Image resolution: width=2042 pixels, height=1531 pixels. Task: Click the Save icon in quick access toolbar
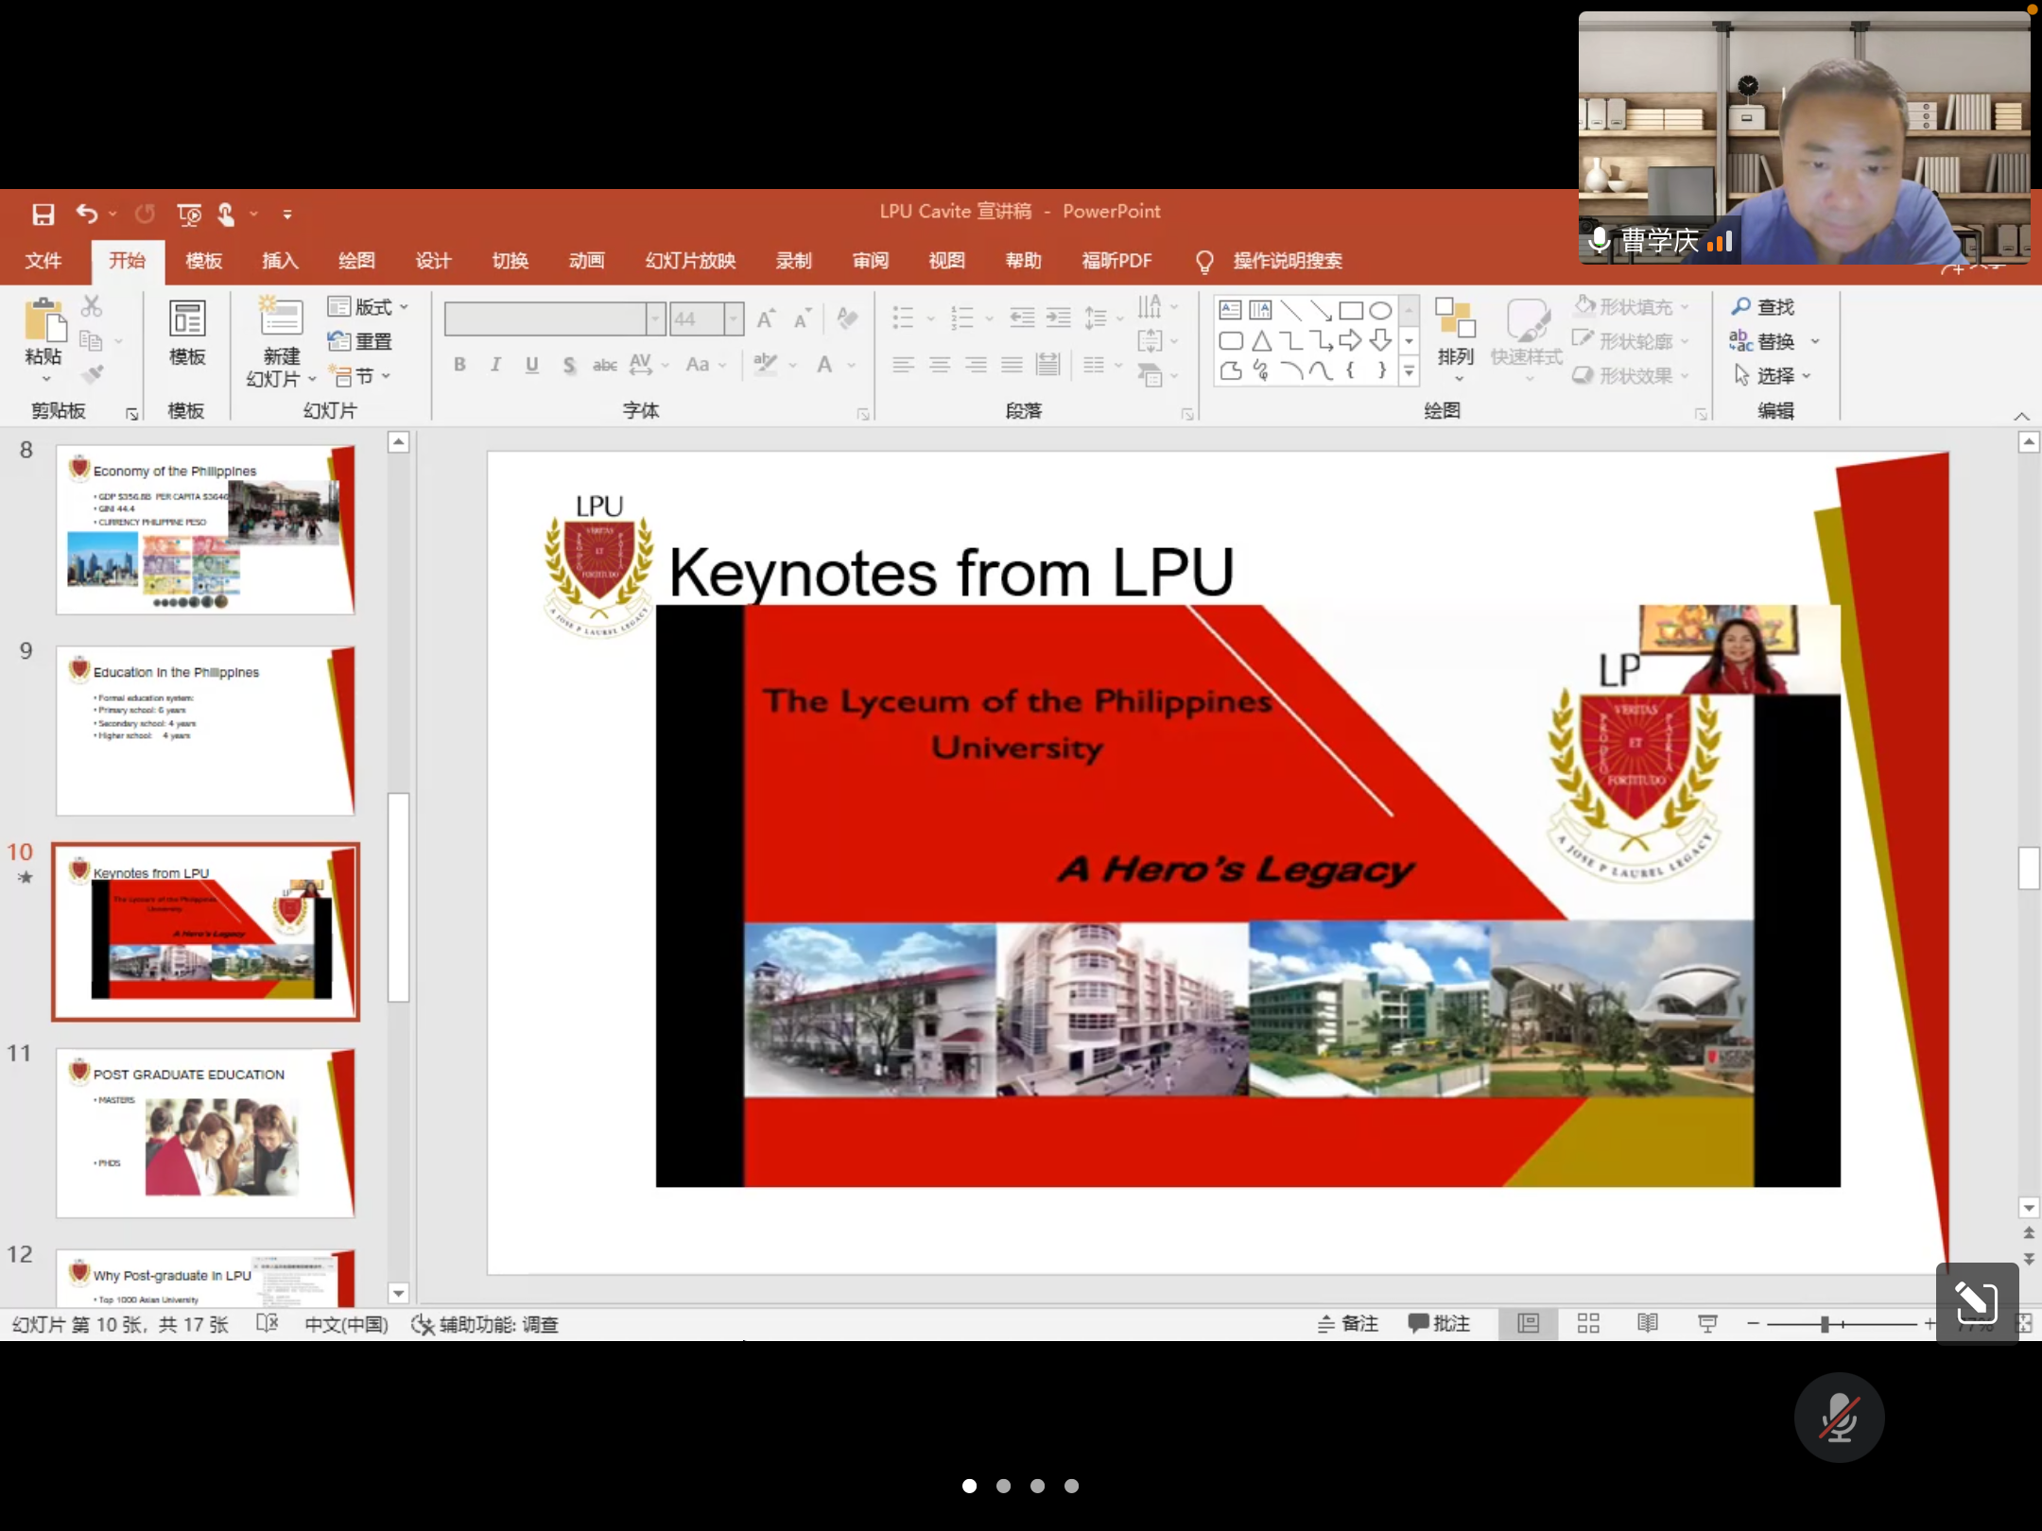(43, 215)
